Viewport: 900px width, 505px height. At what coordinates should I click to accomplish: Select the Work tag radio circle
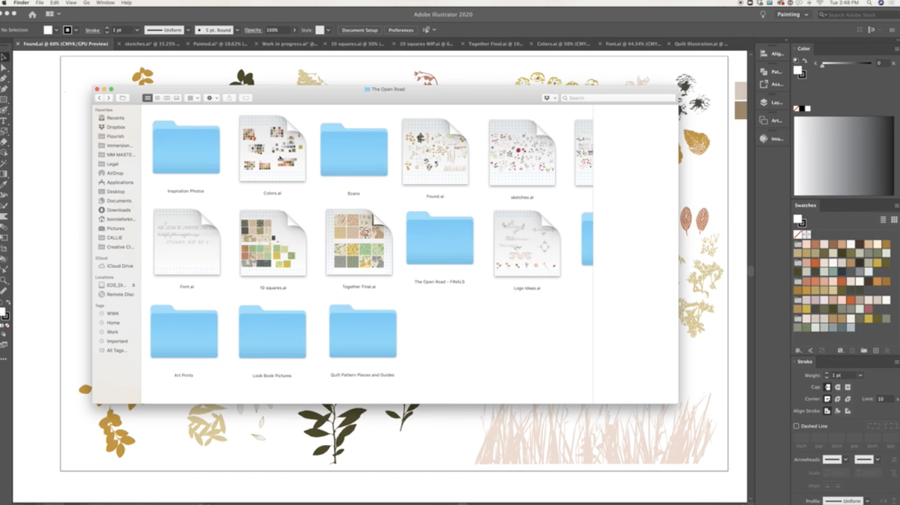click(101, 332)
